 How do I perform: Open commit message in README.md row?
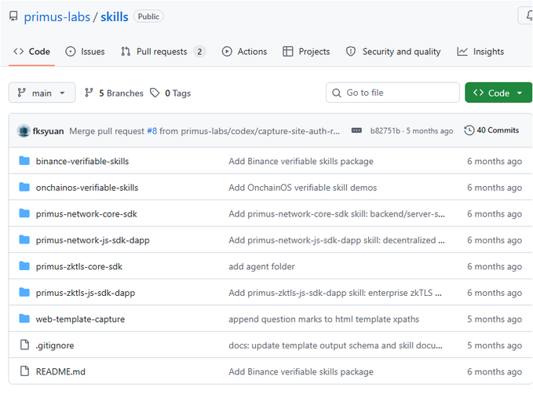pos(301,372)
